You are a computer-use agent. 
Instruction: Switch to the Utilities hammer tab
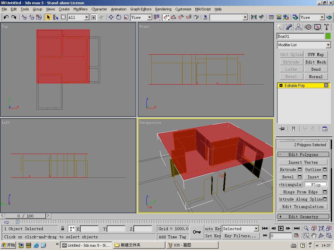pyautogui.click(x=327, y=27)
